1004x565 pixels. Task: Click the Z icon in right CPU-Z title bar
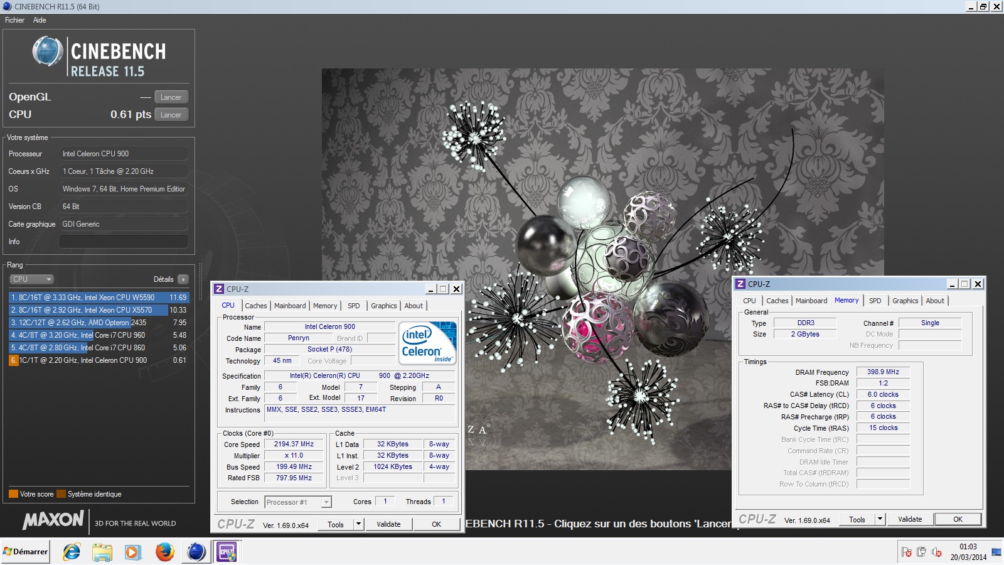740,284
